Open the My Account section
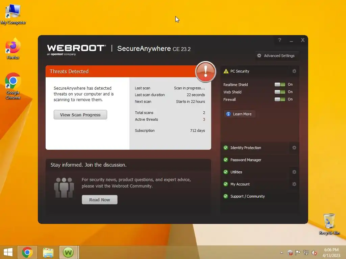The image size is (346, 259). click(240, 184)
